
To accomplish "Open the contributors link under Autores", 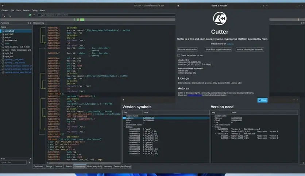I will point(195,95).
